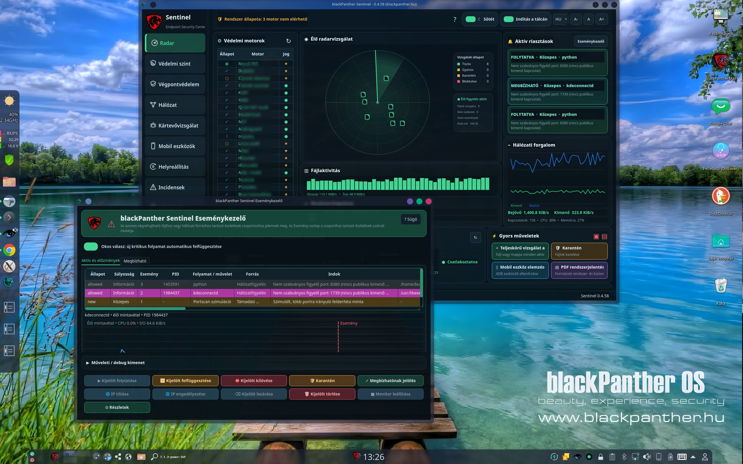Open the Eseménykezelő from Aktív riasztások
This screenshot has height=464, width=743.
591,41
